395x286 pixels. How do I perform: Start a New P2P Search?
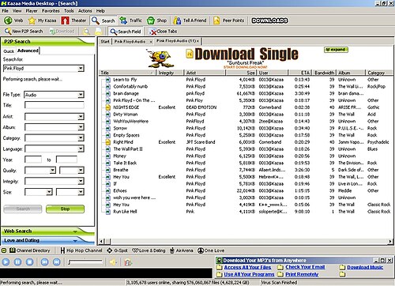click(x=24, y=32)
